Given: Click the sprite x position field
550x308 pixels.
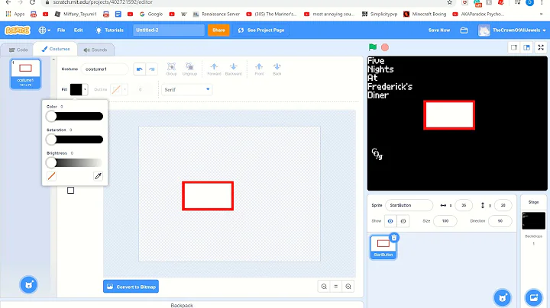Looking at the screenshot, I should 464,205.
